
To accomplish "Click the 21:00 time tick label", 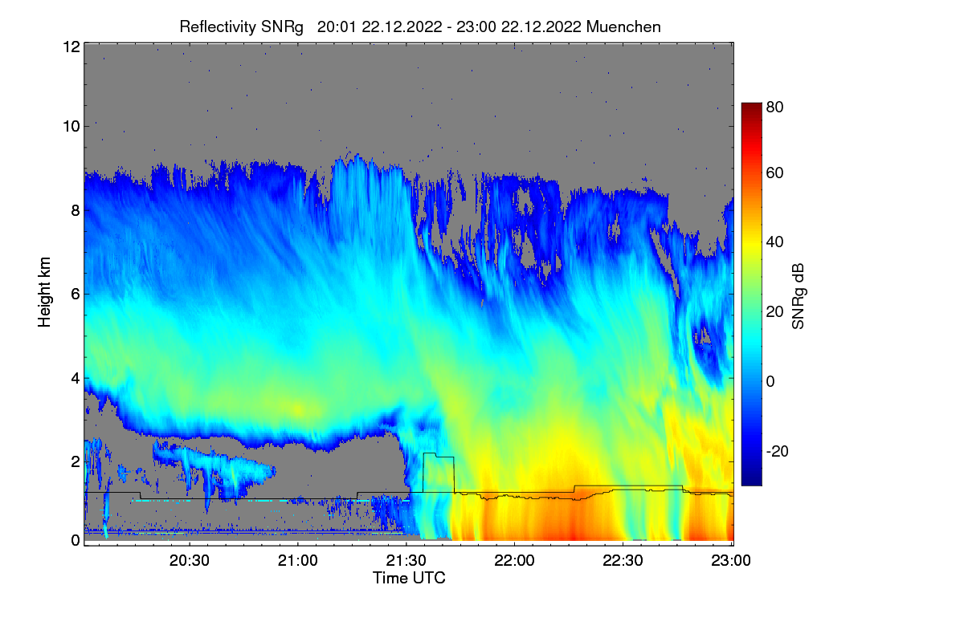I will pyautogui.click(x=298, y=562).
